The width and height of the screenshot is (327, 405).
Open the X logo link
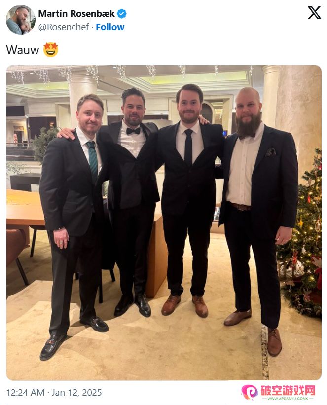point(314,13)
